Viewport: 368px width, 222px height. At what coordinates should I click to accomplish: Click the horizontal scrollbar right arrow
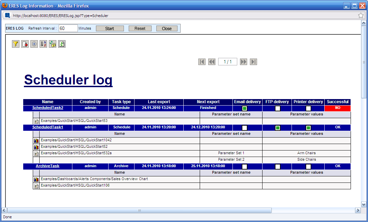pyautogui.click(x=358, y=210)
